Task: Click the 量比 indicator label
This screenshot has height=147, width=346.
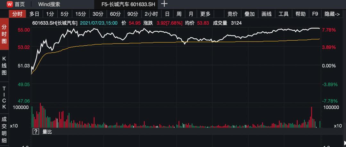Action: pyautogui.click(x=47, y=132)
